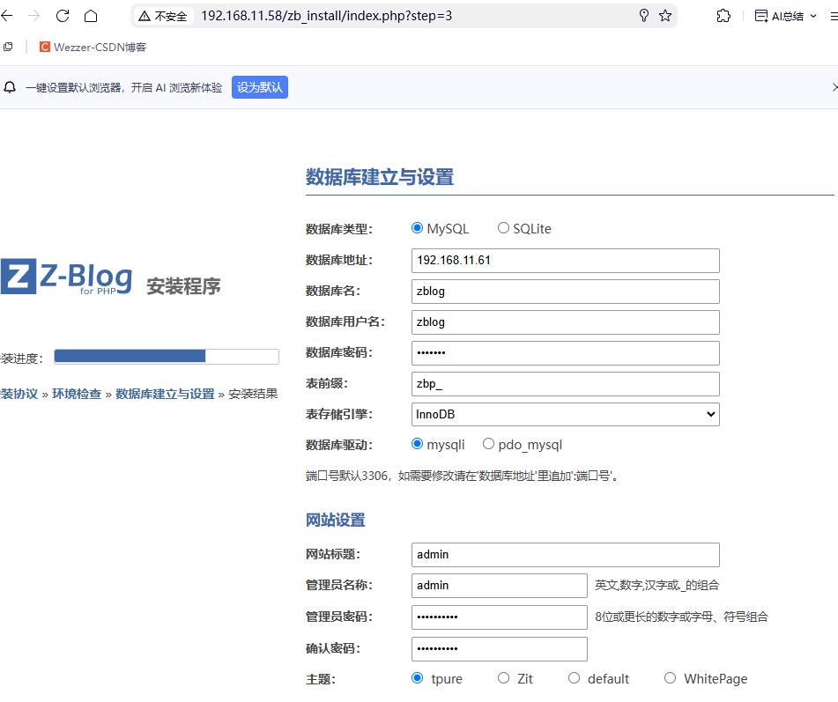
Task: Select the SQLite database type radio
Action: (503, 228)
